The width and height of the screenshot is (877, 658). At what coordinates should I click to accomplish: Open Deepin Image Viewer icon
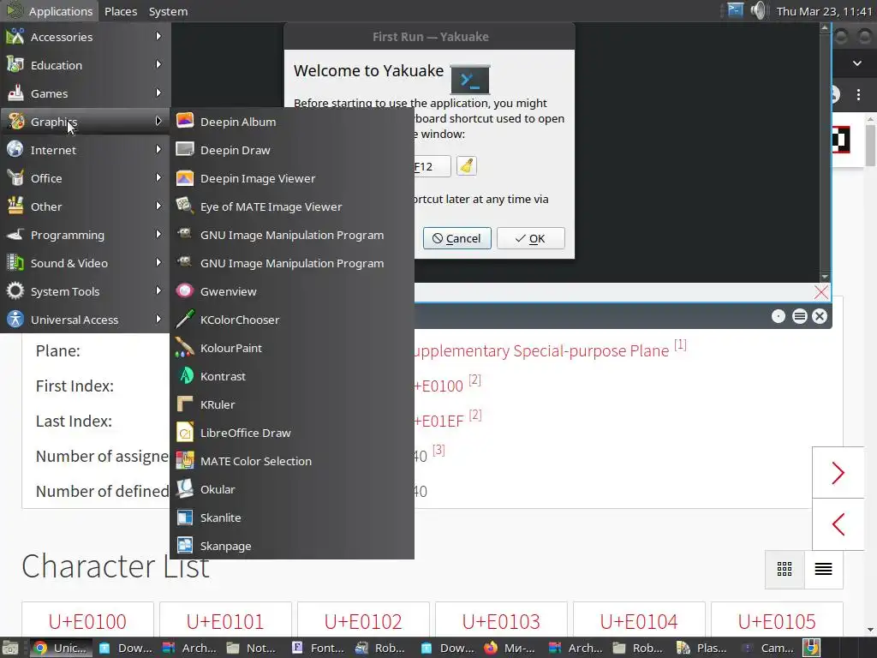pyautogui.click(x=185, y=178)
